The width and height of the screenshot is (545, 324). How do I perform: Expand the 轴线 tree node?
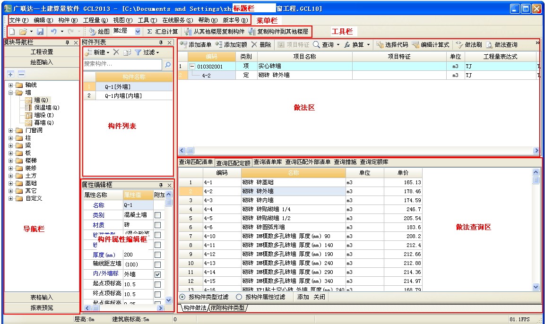coord(10,85)
